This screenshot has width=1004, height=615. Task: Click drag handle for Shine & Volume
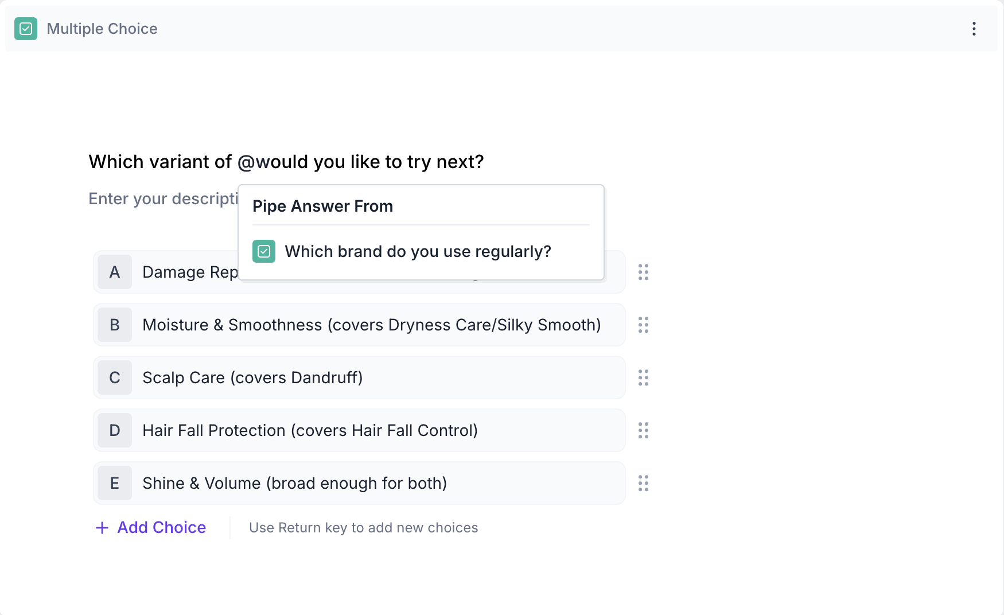coord(643,483)
